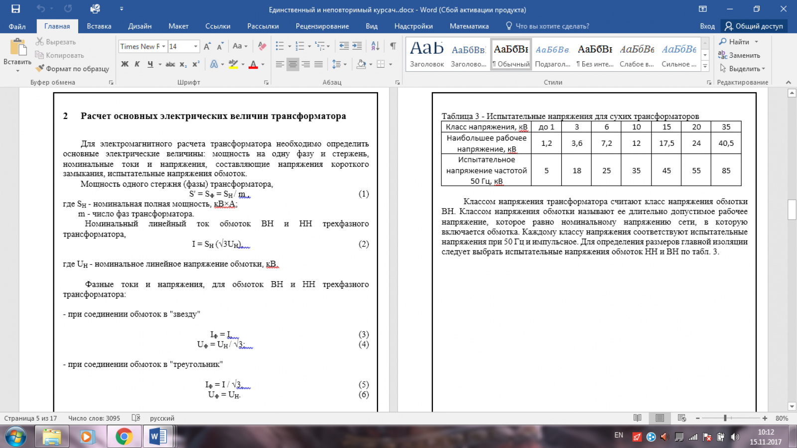Click the Undo arrow icon
The height and width of the screenshot is (448, 797).
41,9
